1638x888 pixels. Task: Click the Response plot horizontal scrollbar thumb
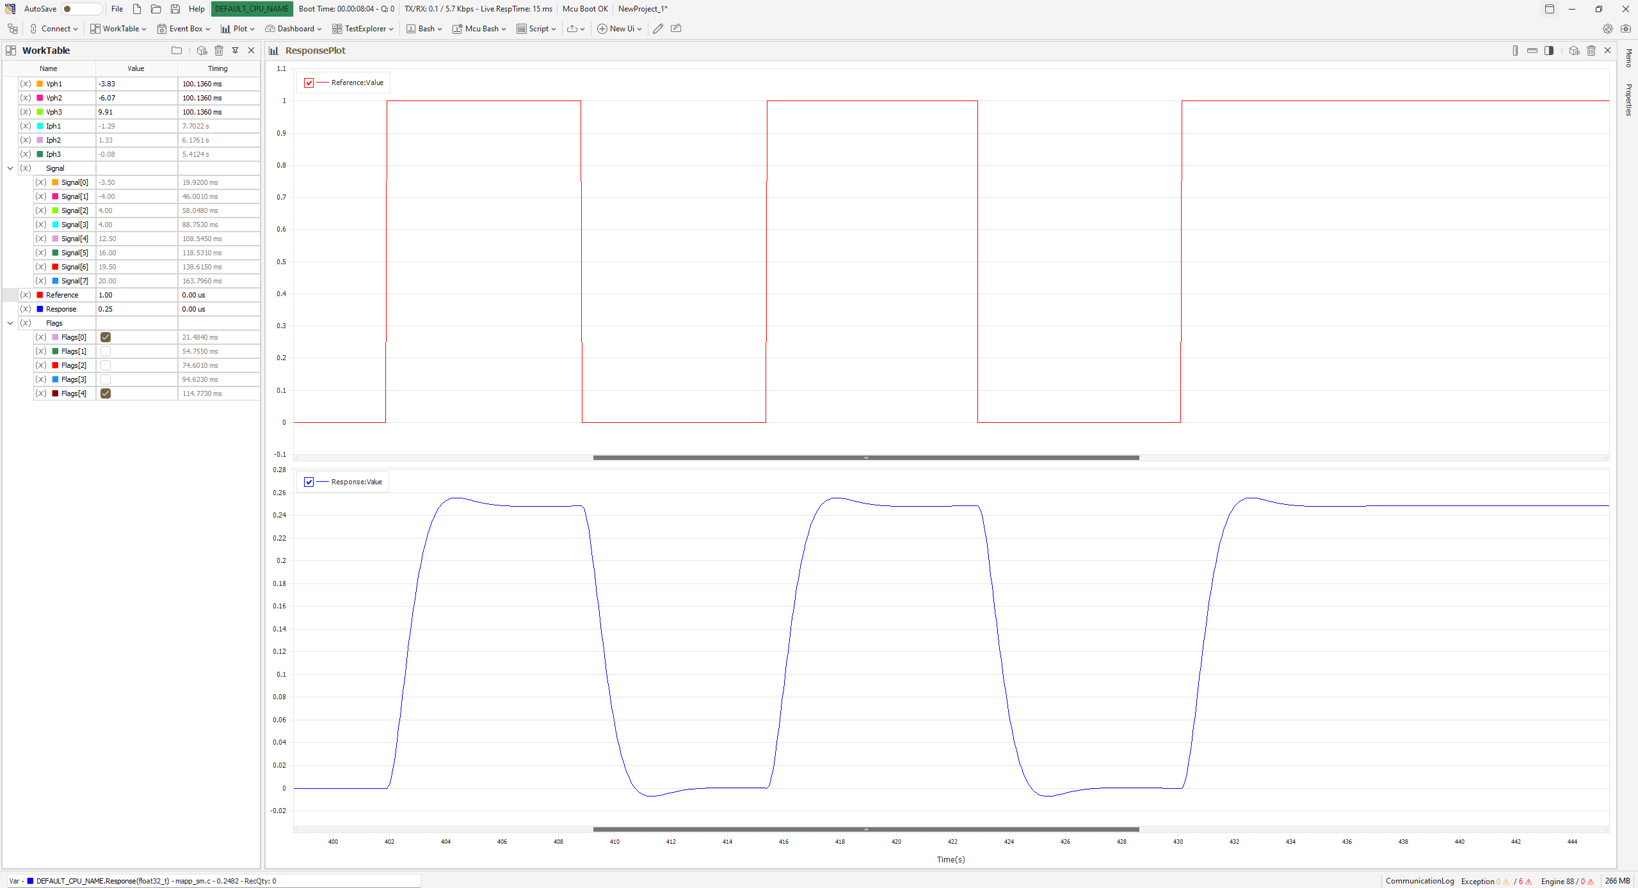click(866, 829)
